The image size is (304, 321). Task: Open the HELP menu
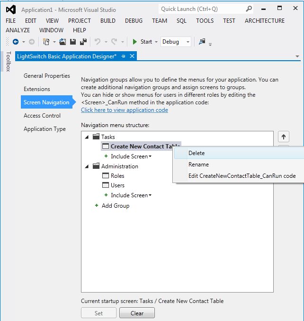[x=80, y=30]
